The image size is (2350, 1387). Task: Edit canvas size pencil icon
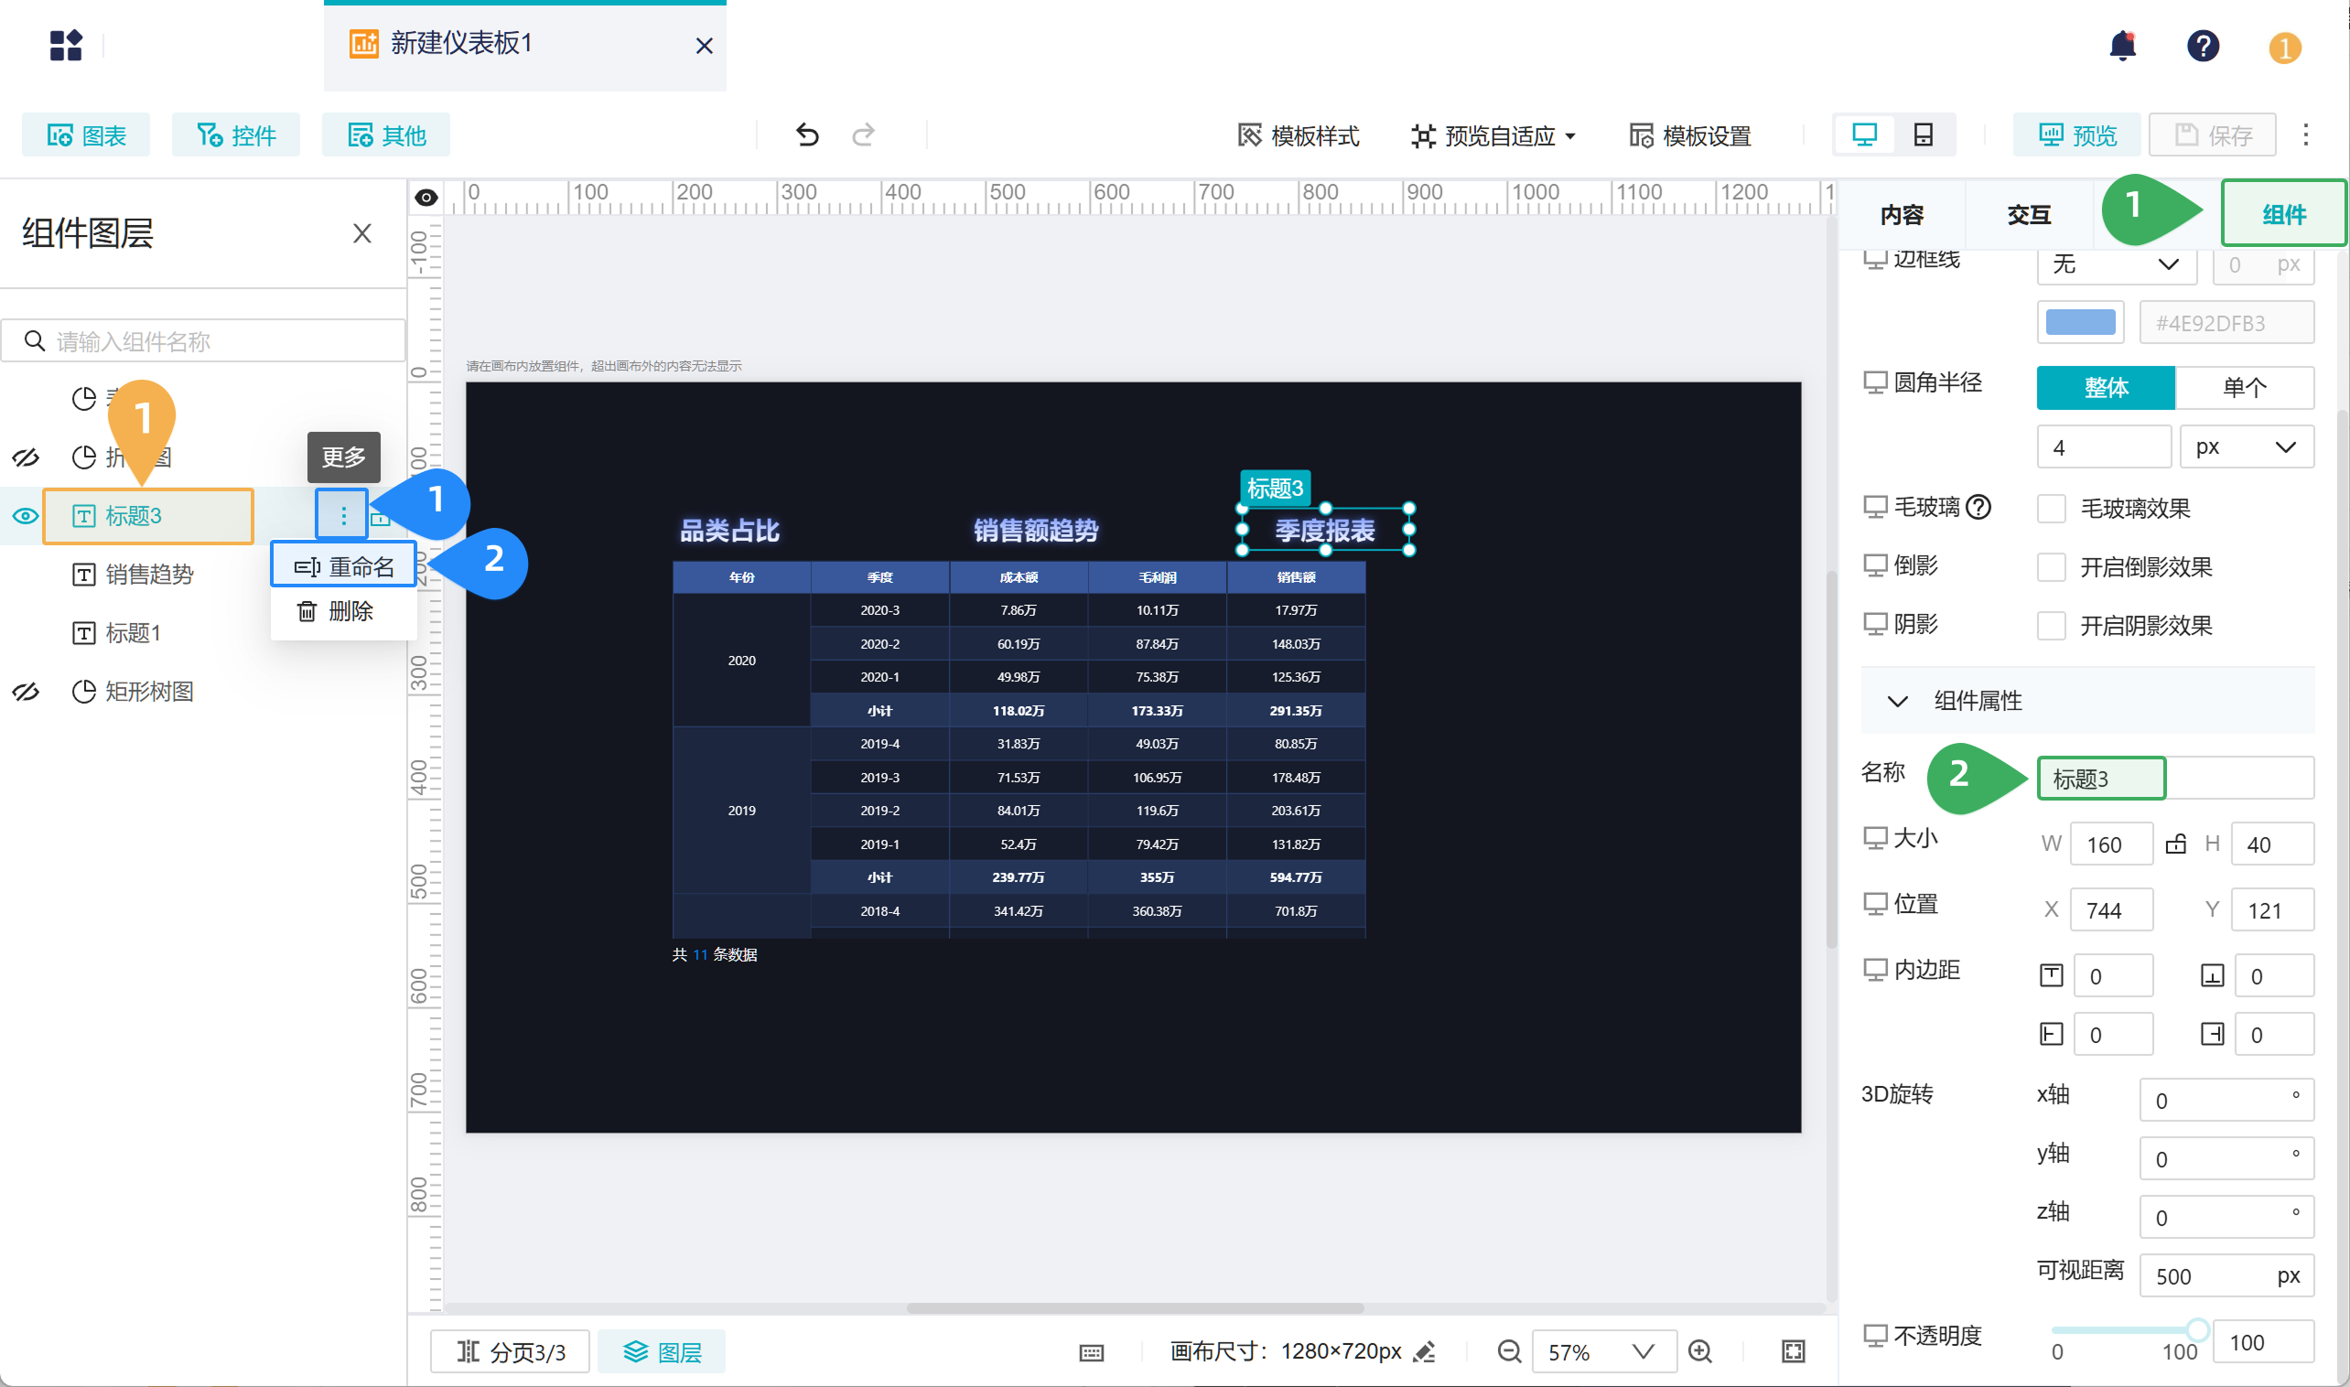[1425, 1351]
